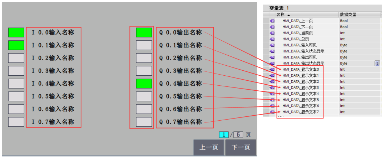Click the Q 0.7 output status indicator
Image resolution: width=386 pixels, height=166 pixels.
click(x=144, y=122)
